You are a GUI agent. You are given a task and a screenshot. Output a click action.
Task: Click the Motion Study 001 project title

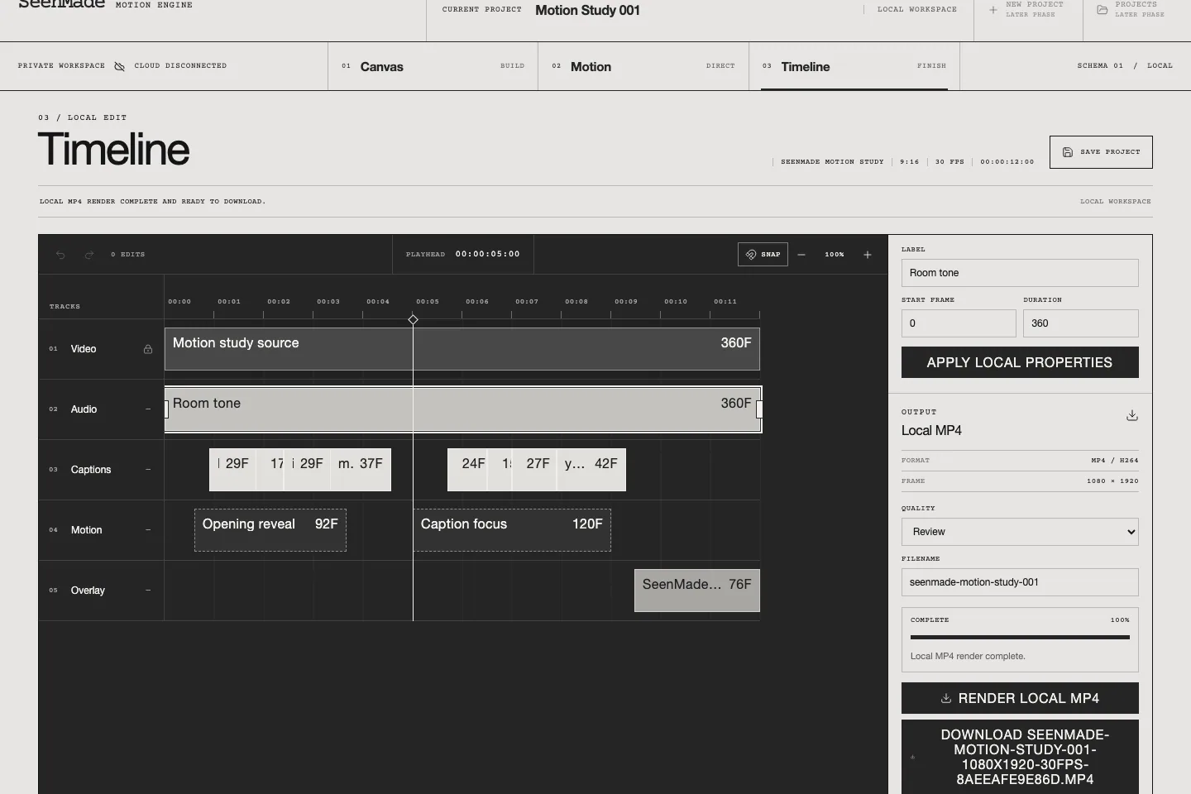click(x=587, y=10)
